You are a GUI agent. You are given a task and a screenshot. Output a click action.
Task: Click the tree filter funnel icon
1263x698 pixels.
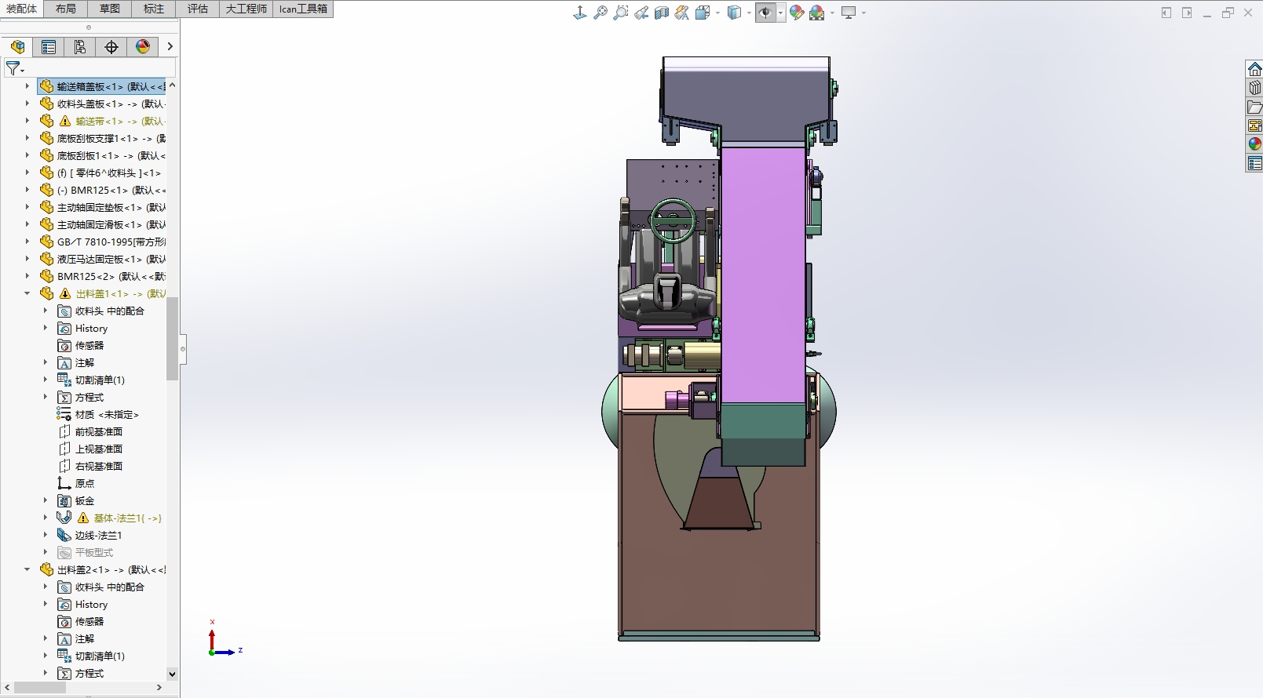[x=13, y=68]
